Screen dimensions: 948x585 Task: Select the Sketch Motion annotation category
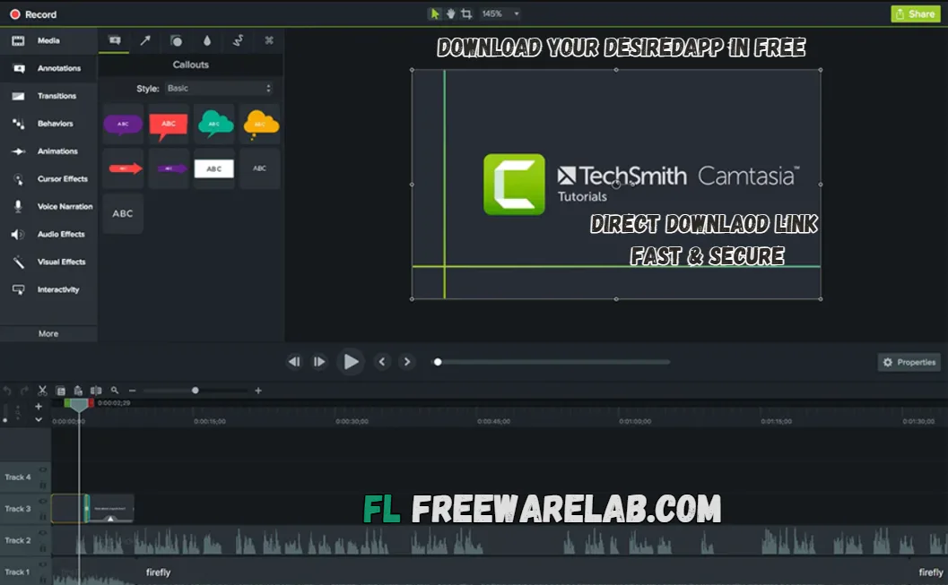239,41
